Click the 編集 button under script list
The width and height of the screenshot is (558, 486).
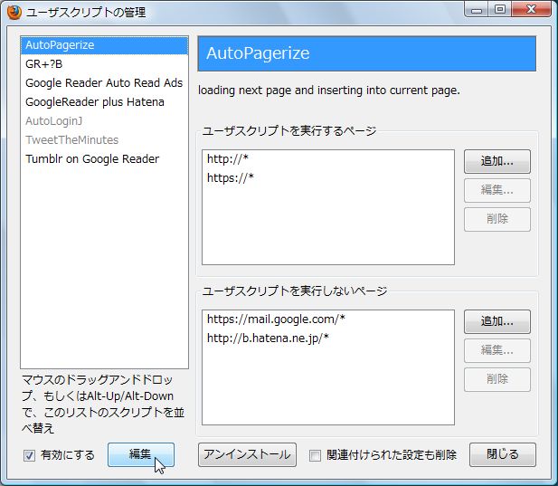point(141,454)
